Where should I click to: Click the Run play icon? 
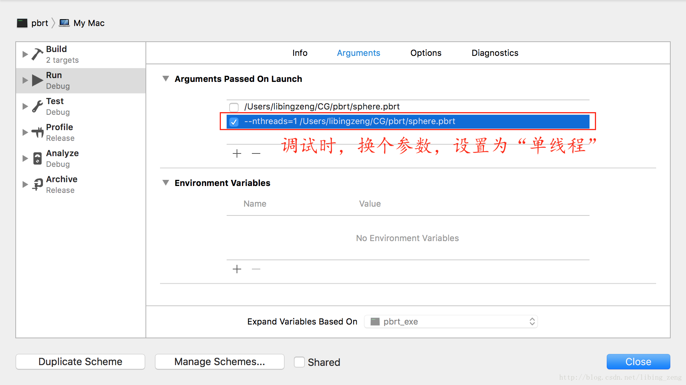(38, 80)
